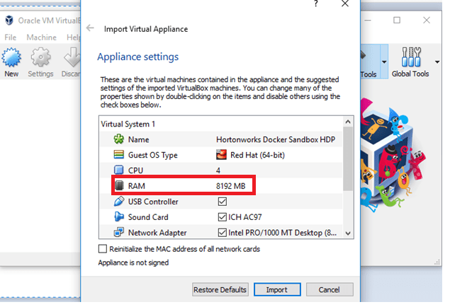Click the back arrow in the import wizard
The height and width of the screenshot is (307, 450).
point(90,29)
